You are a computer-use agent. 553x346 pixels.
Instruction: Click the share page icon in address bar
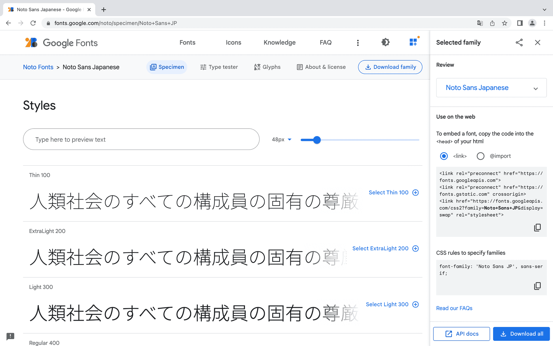[492, 23]
